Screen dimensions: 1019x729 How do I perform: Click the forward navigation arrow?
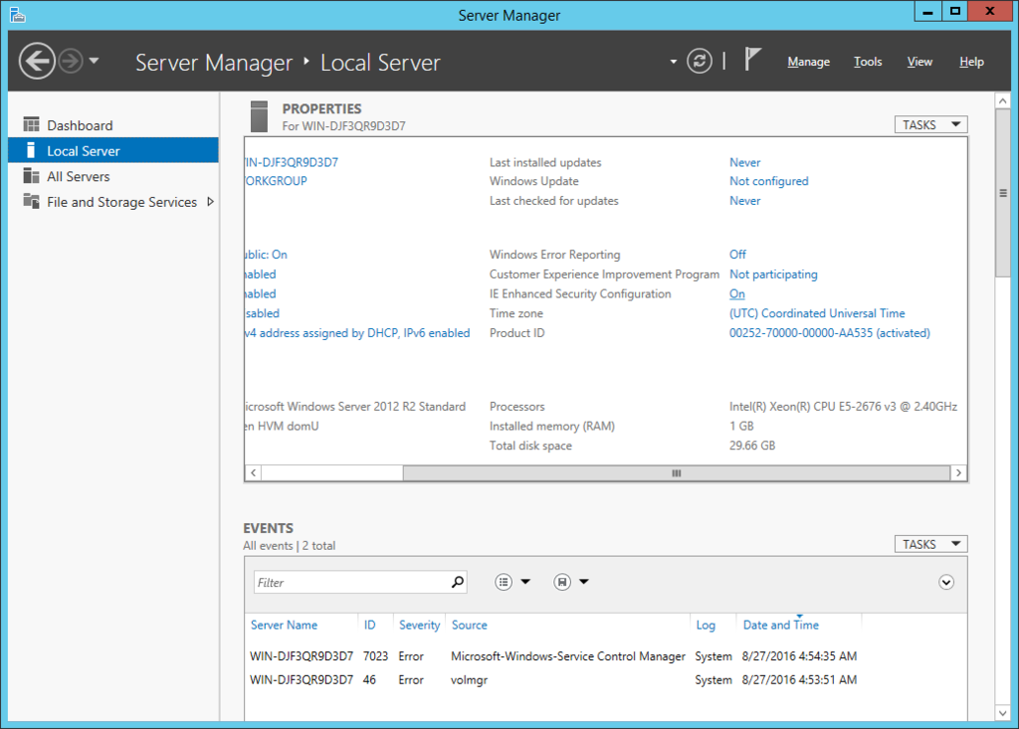click(71, 61)
